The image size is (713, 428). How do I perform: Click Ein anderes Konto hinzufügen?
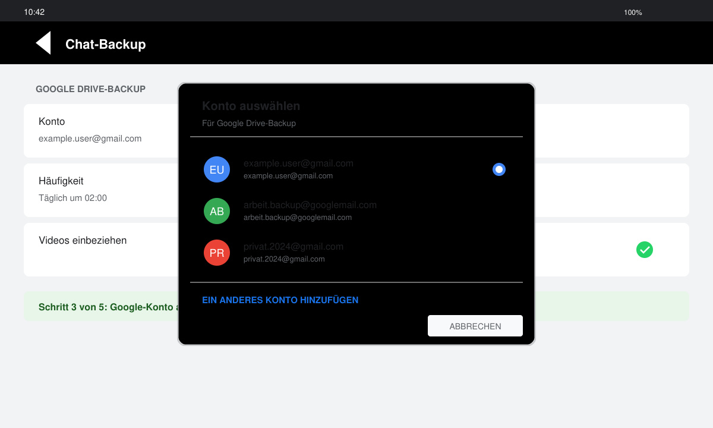280,300
